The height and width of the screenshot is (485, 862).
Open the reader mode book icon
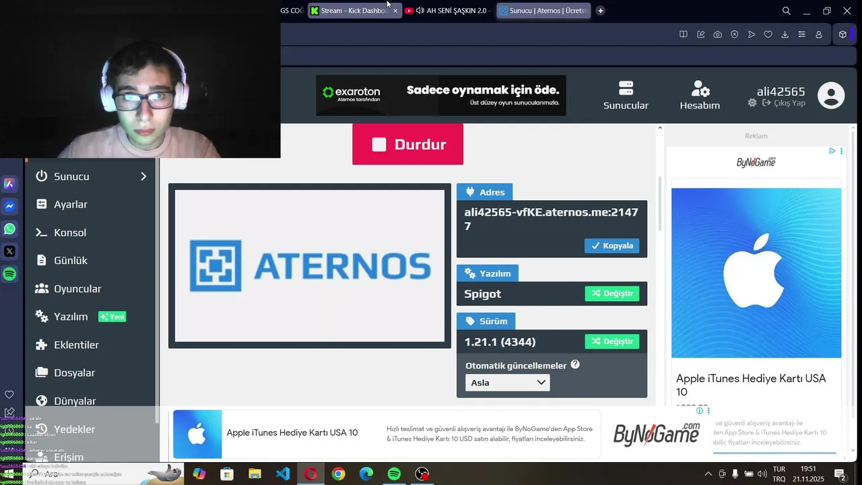(x=684, y=34)
